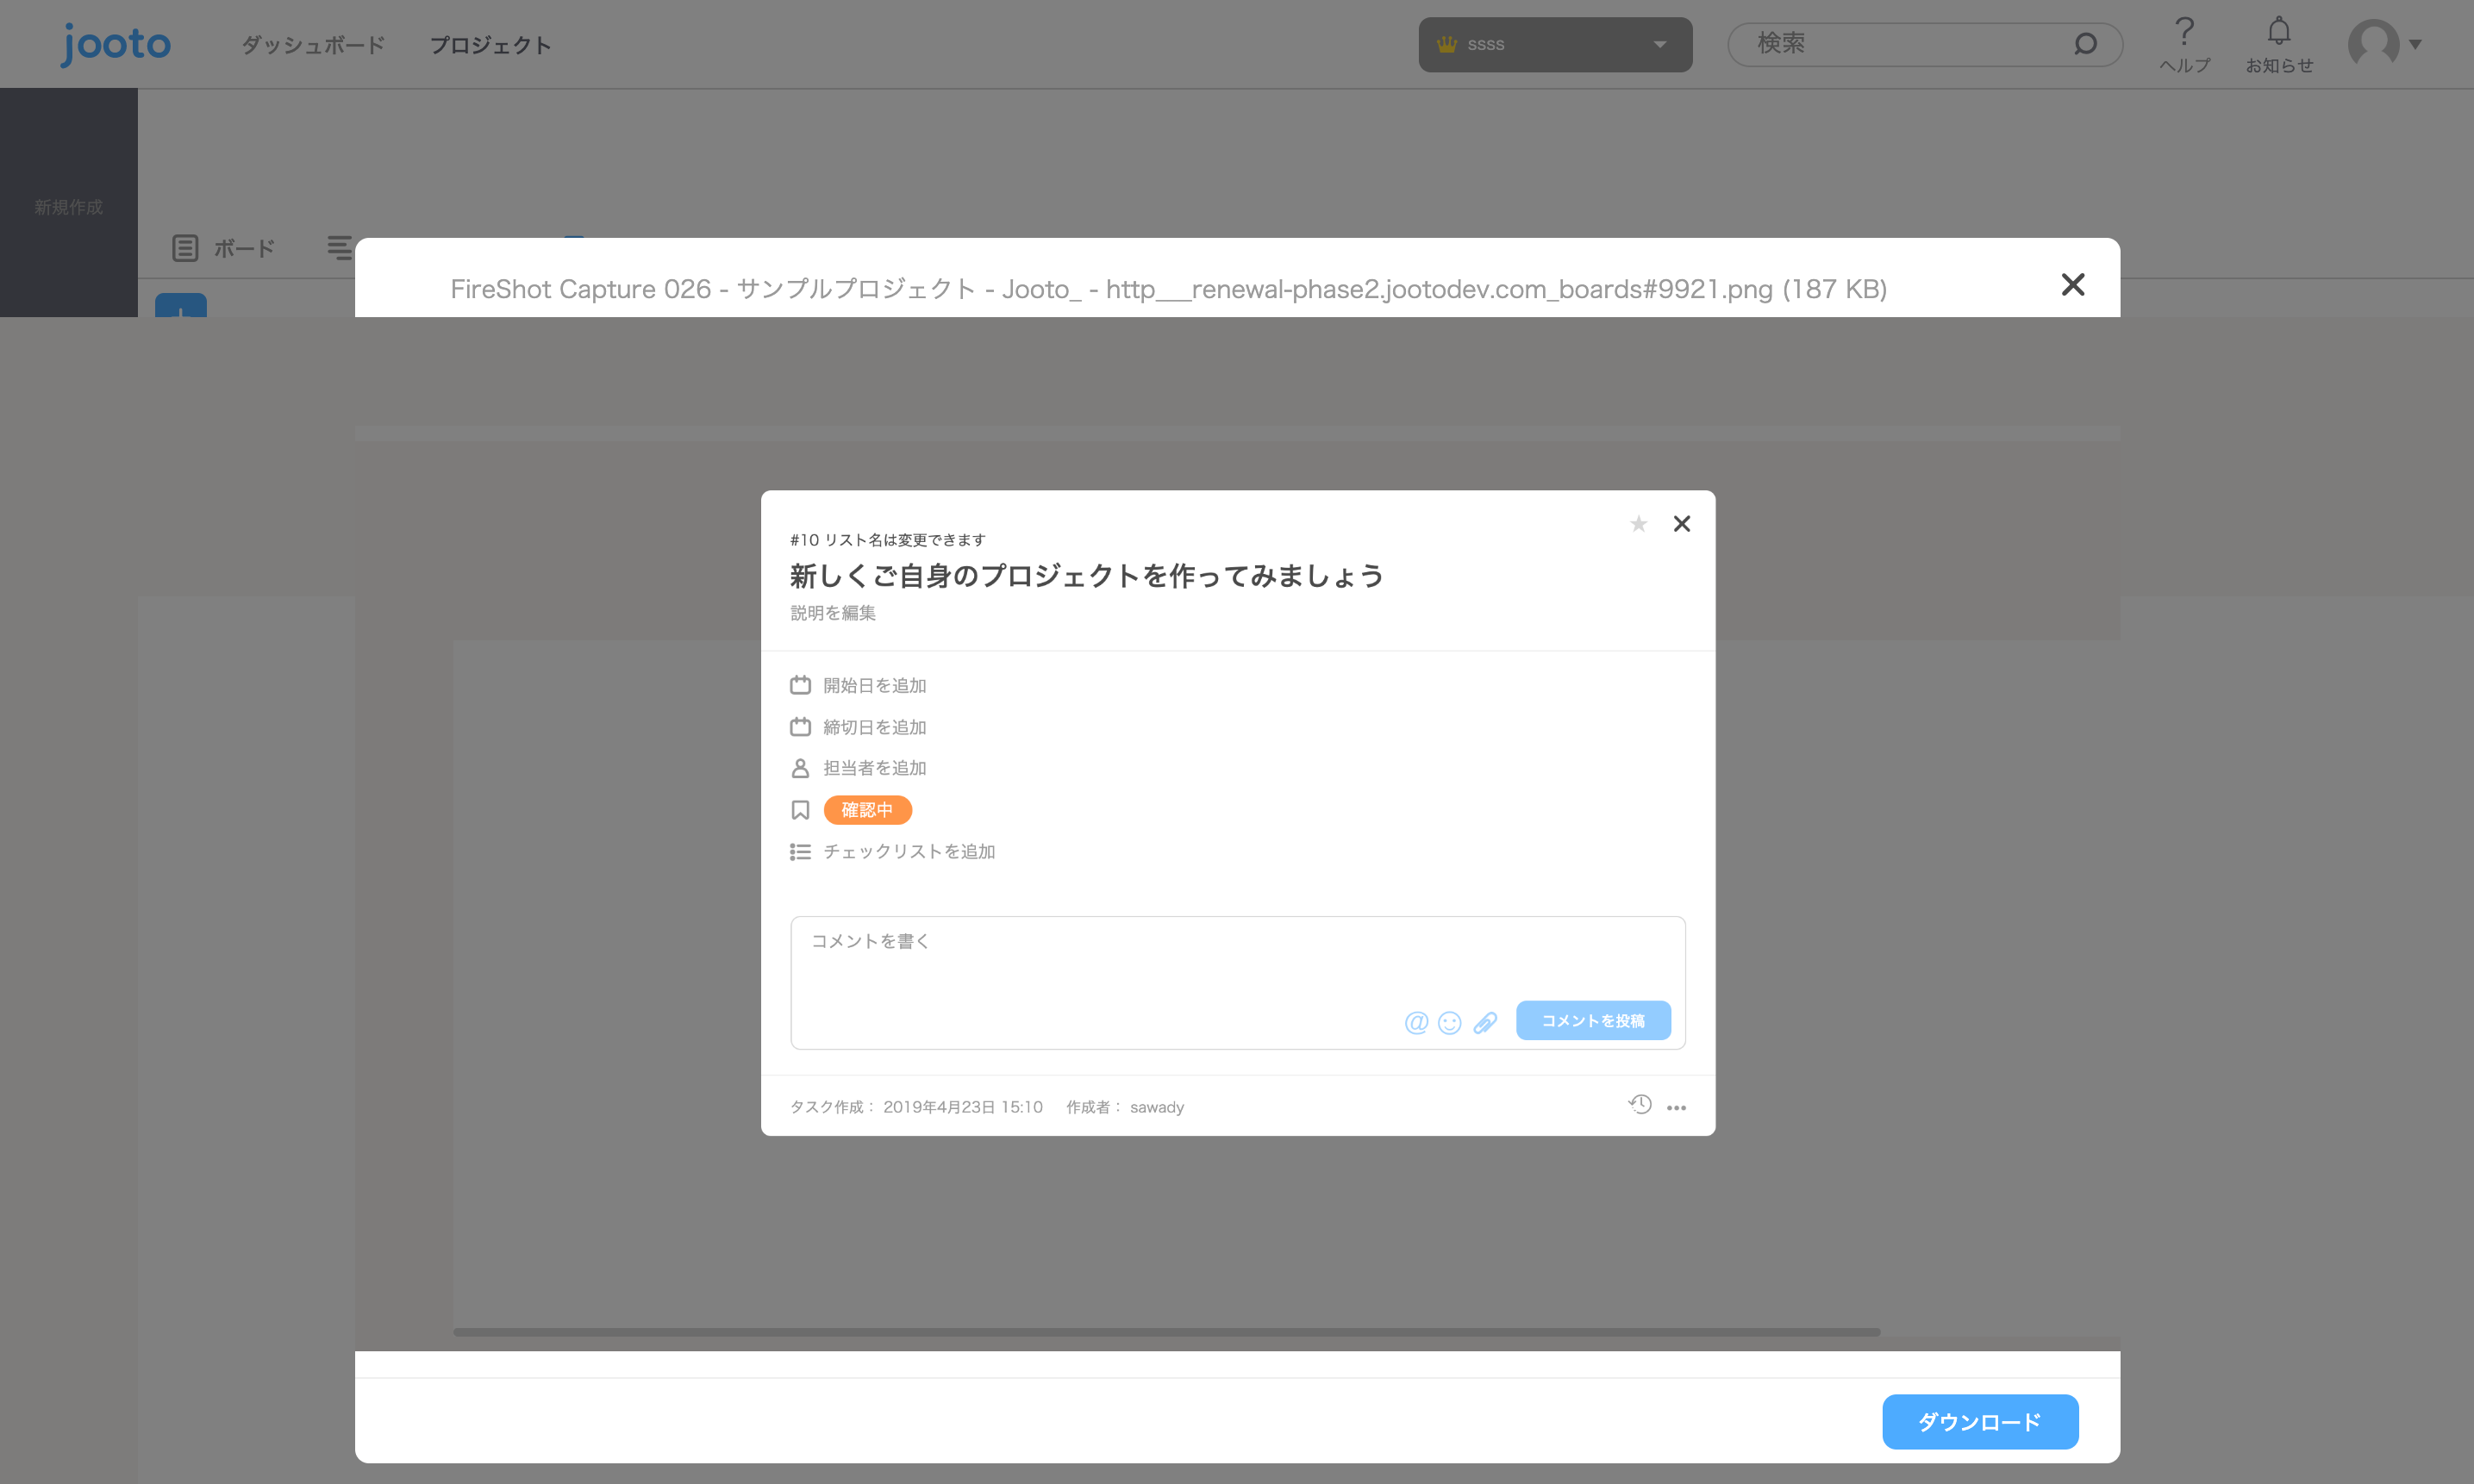Select the プロジェクト menu item
Screen dimensions: 2474x1484
pyautogui.click(x=491, y=44)
